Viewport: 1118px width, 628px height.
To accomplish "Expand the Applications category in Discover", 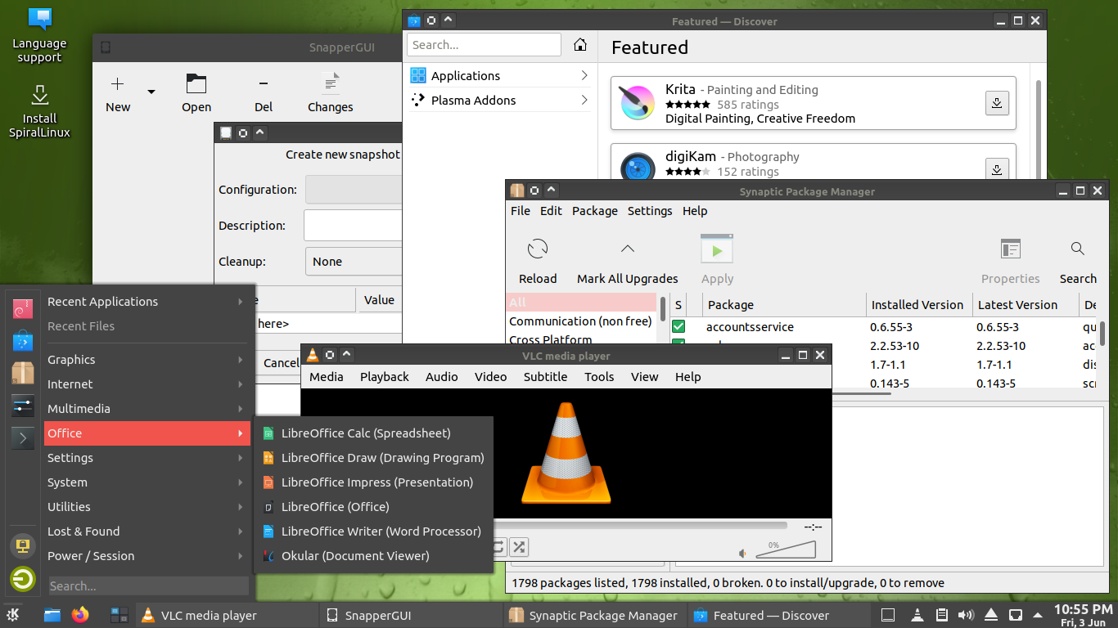I will coord(500,75).
